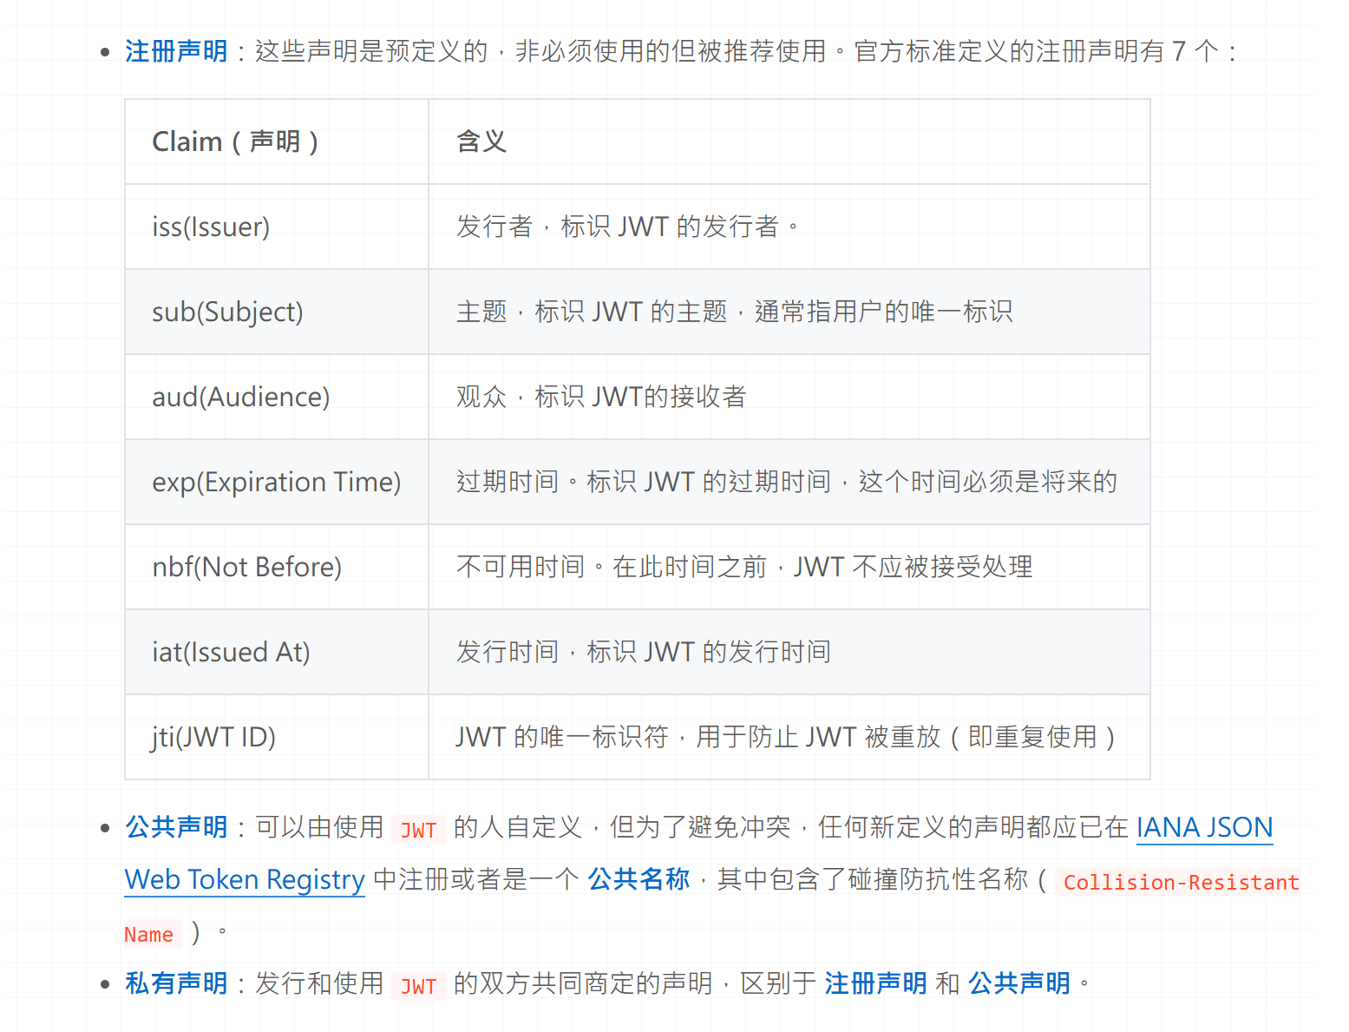Click the JWT code tag after 发行和使用

click(x=418, y=986)
